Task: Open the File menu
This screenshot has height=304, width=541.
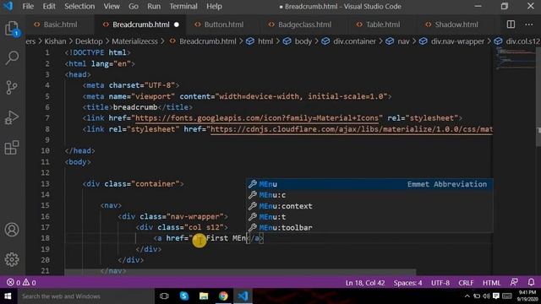Action: [x=28, y=6]
